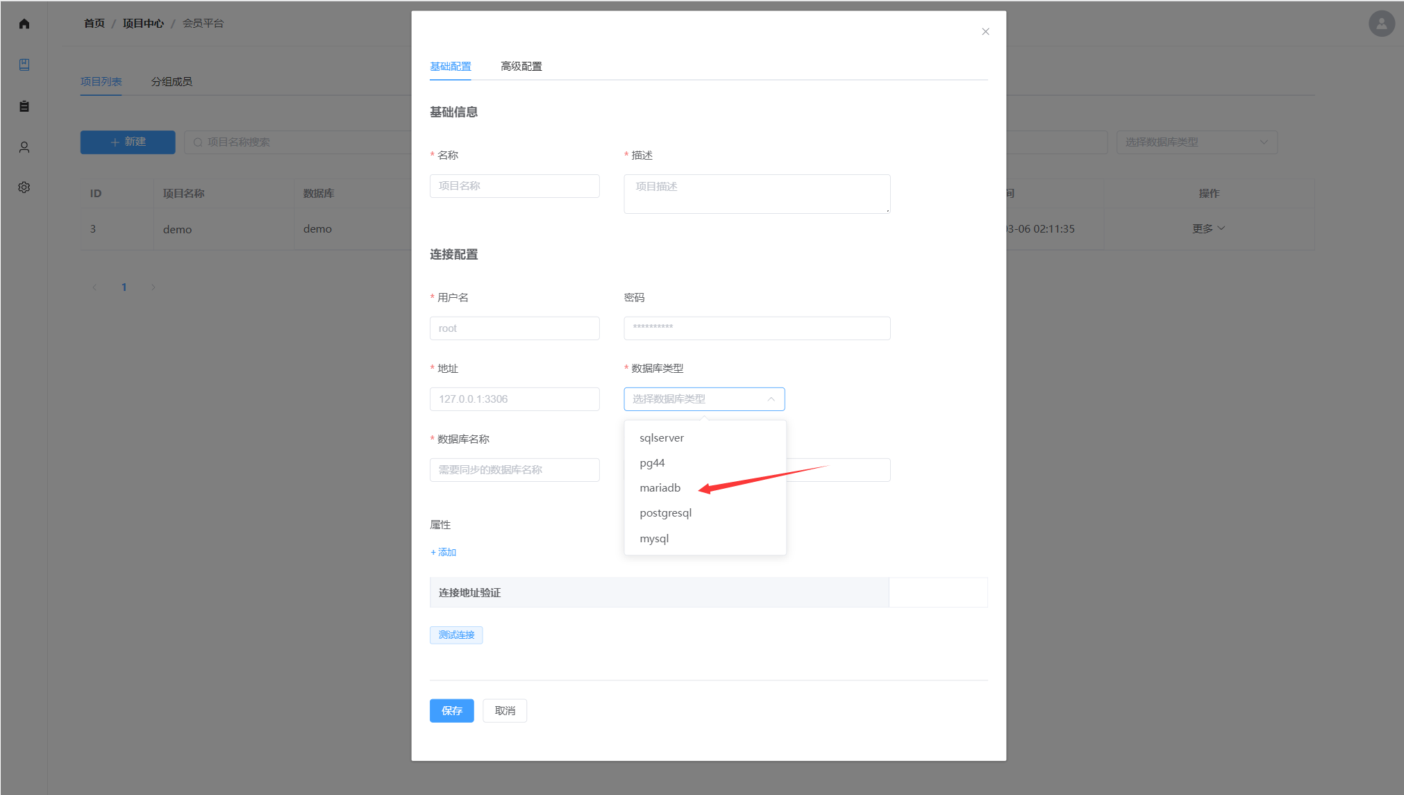Click the user avatar at top right
The height and width of the screenshot is (795, 1404).
tap(1381, 24)
